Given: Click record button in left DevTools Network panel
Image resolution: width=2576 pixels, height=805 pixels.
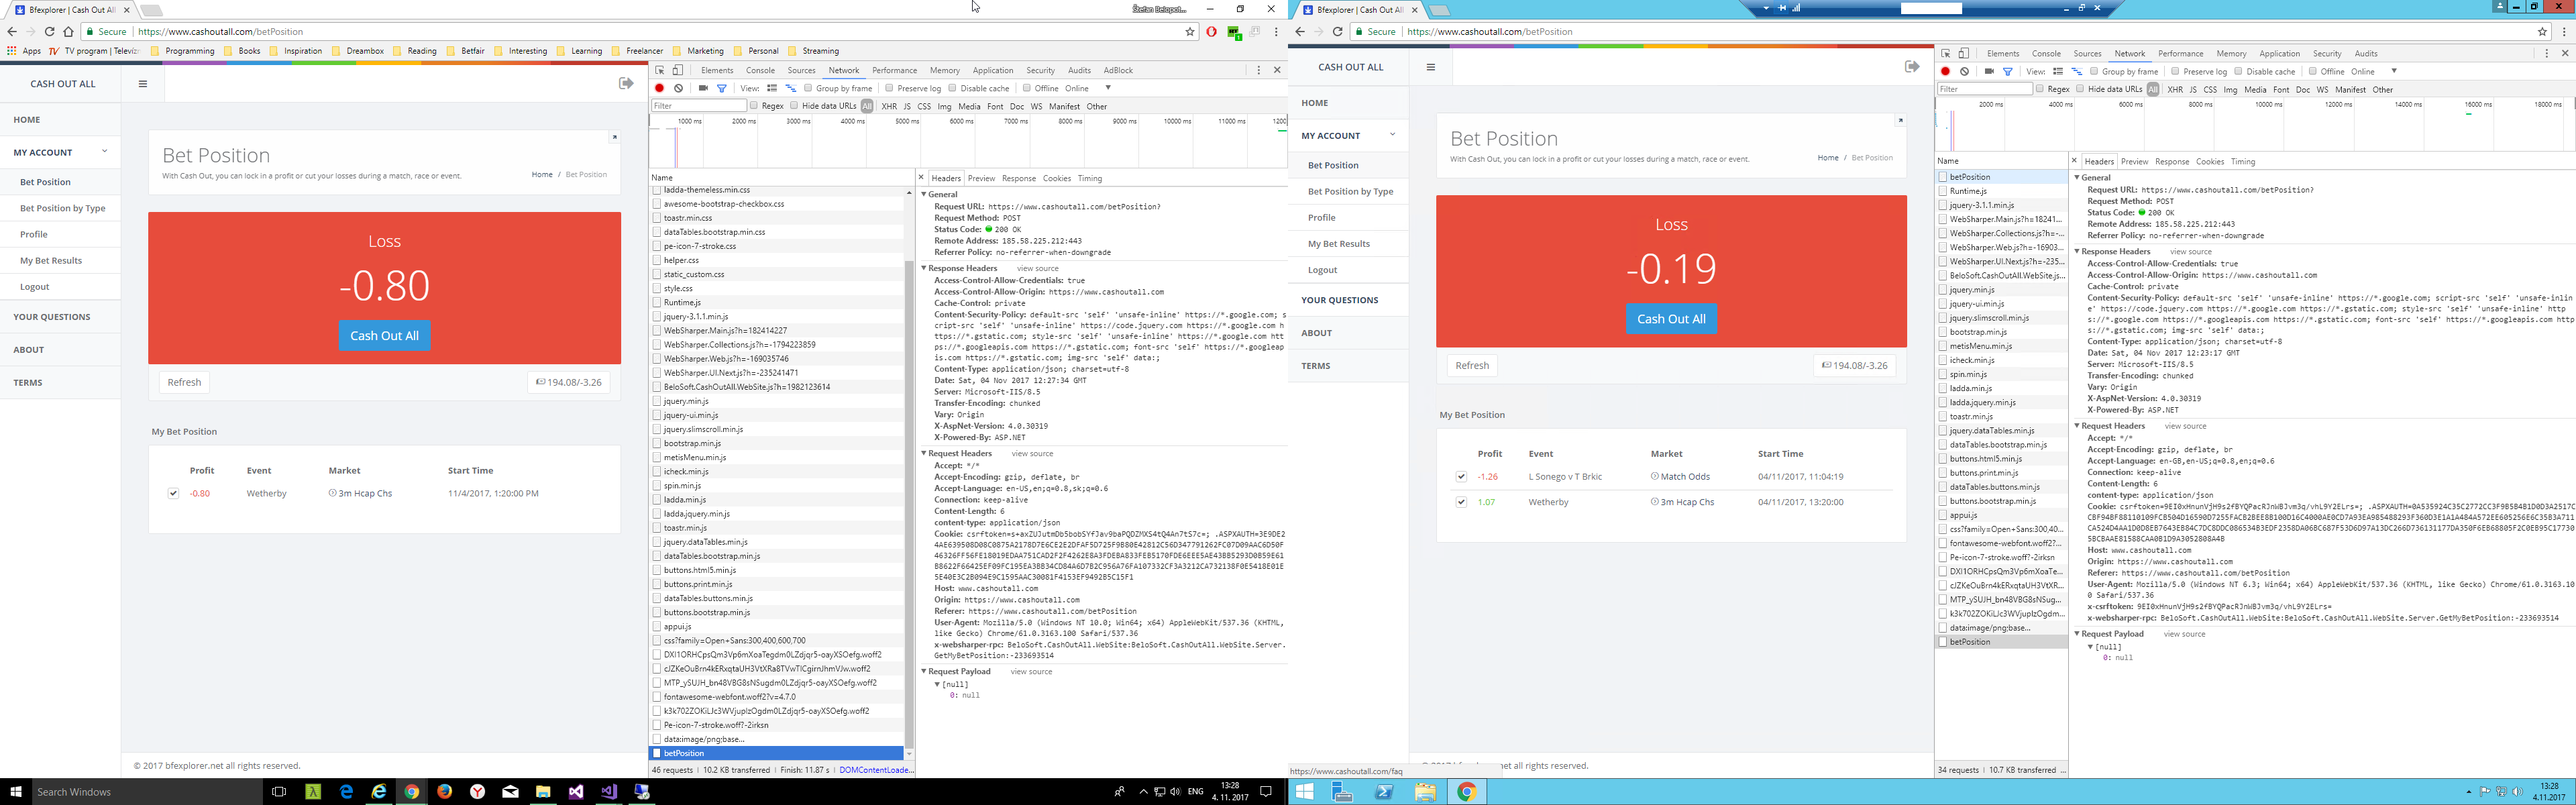Looking at the screenshot, I should coord(659,88).
